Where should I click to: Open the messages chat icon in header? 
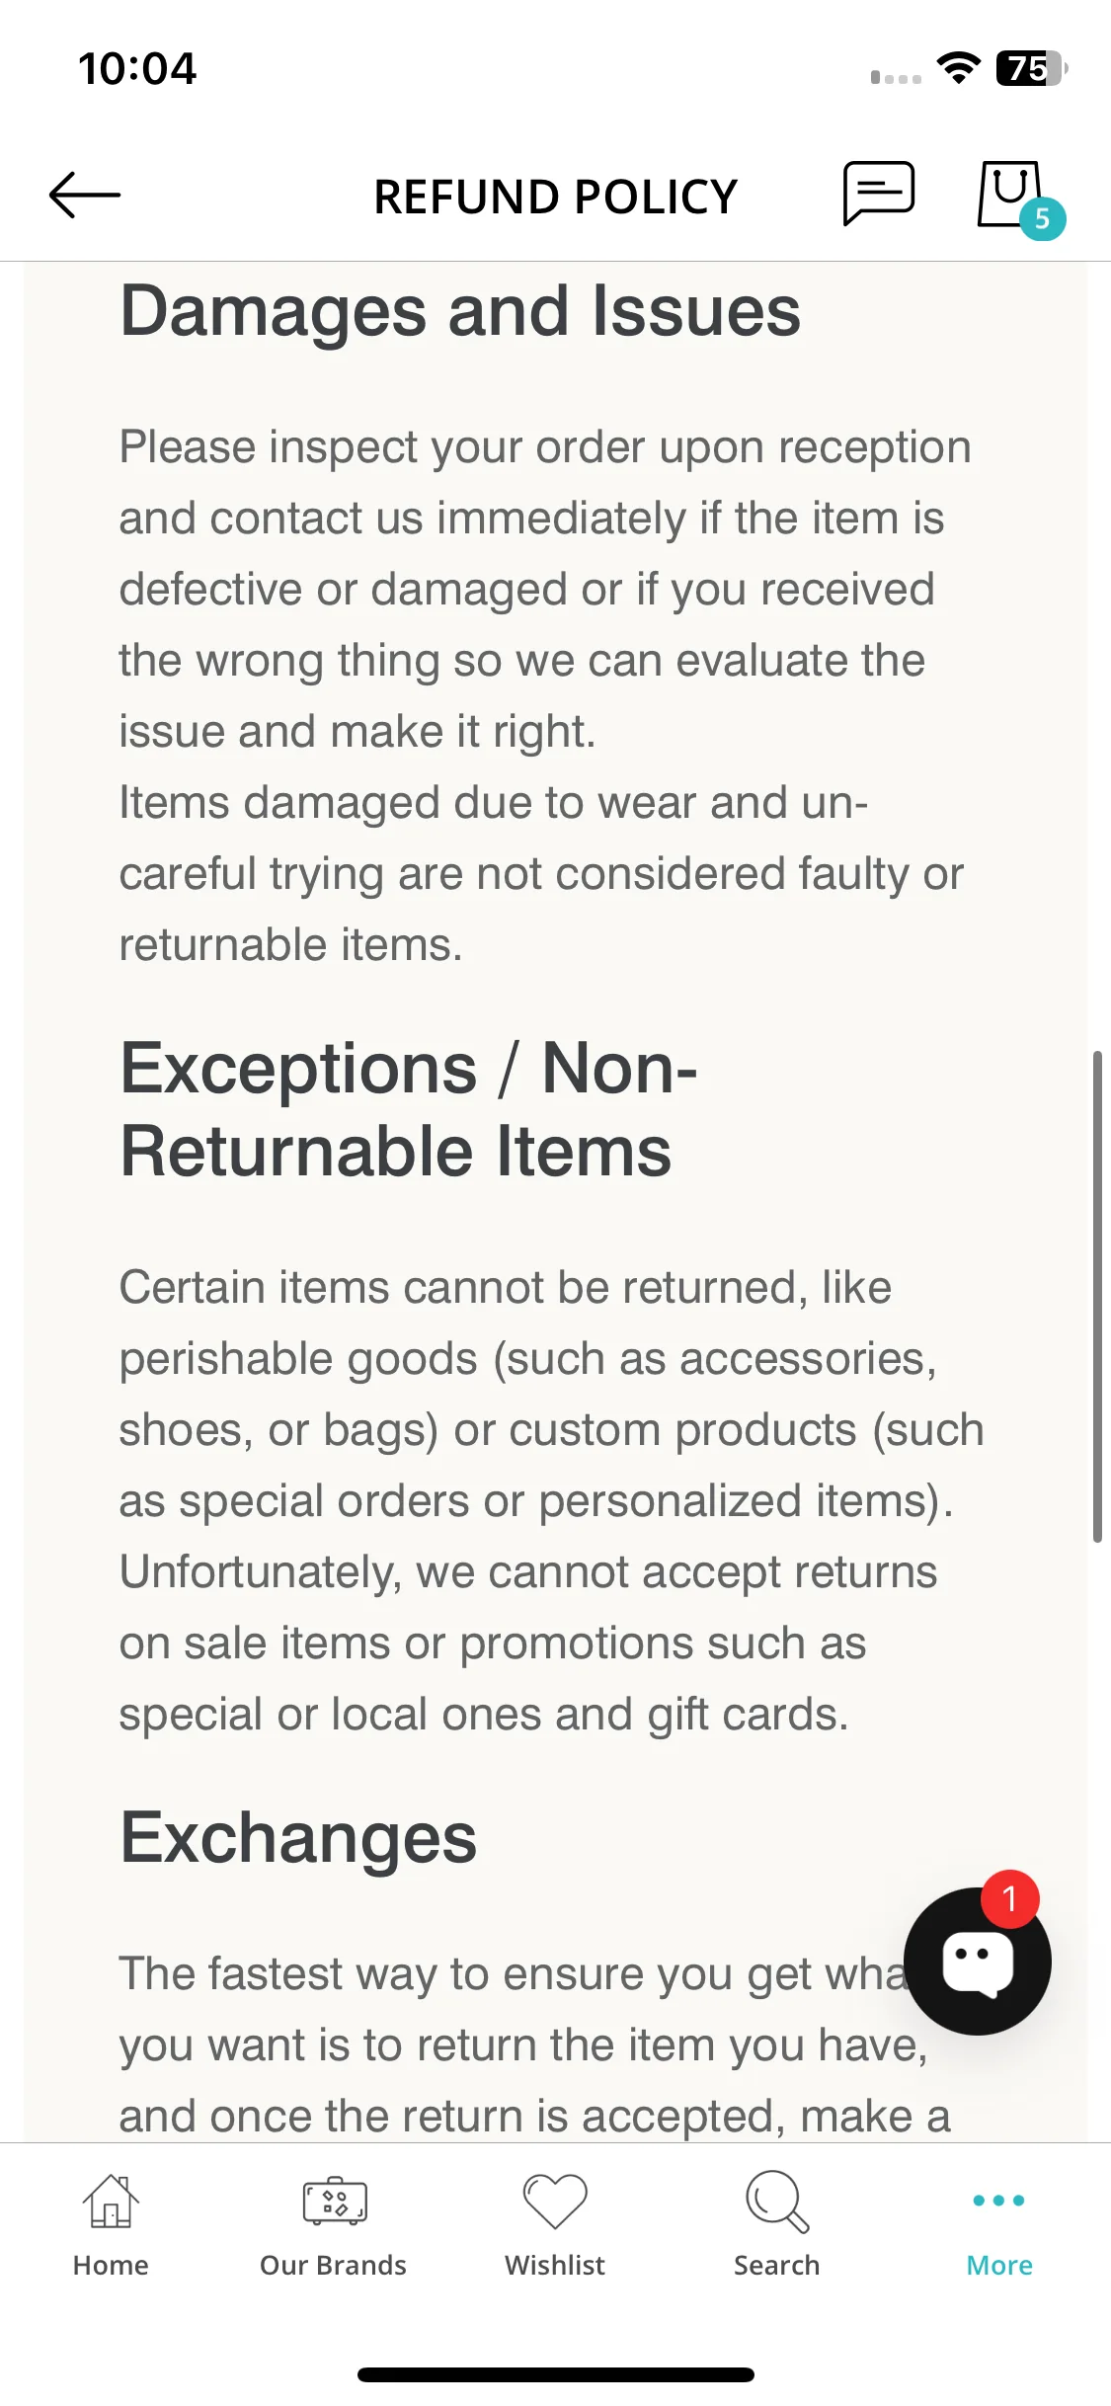click(x=878, y=194)
